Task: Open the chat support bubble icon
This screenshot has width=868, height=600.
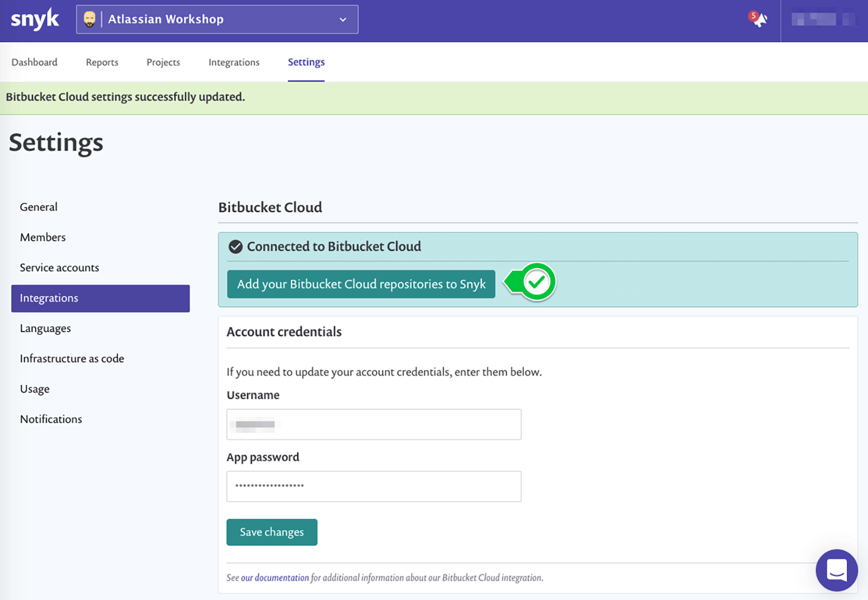Action: pyautogui.click(x=837, y=570)
